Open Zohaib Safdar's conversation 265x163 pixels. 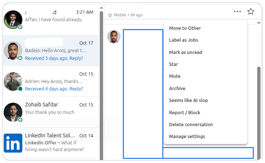(x=51, y=112)
